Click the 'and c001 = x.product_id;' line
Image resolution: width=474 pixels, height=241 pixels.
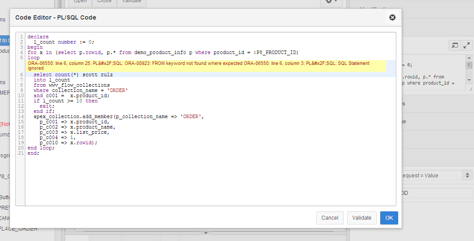click(x=72, y=95)
